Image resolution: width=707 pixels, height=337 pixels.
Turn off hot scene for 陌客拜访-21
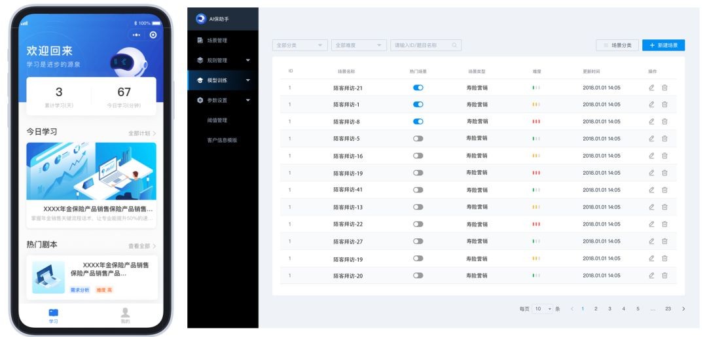point(418,88)
